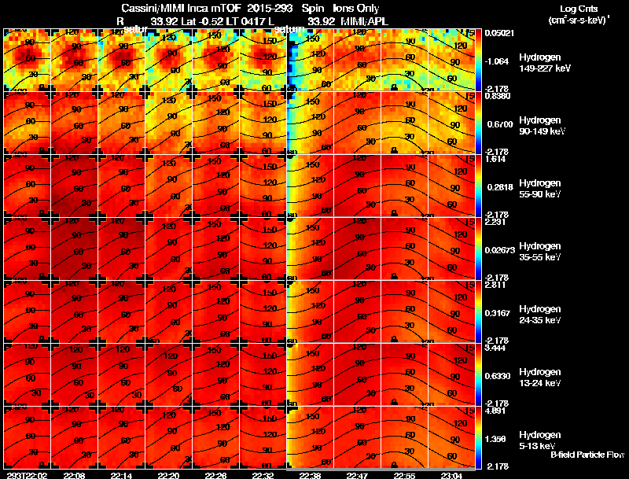Click the 'MIMI/APL' header text

coord(364,21)
